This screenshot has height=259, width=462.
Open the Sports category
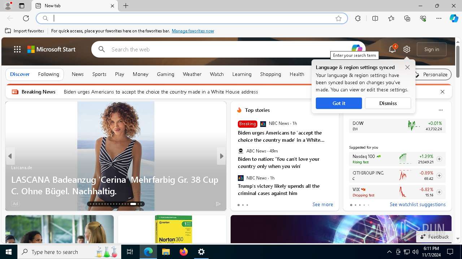click(99, 74)
